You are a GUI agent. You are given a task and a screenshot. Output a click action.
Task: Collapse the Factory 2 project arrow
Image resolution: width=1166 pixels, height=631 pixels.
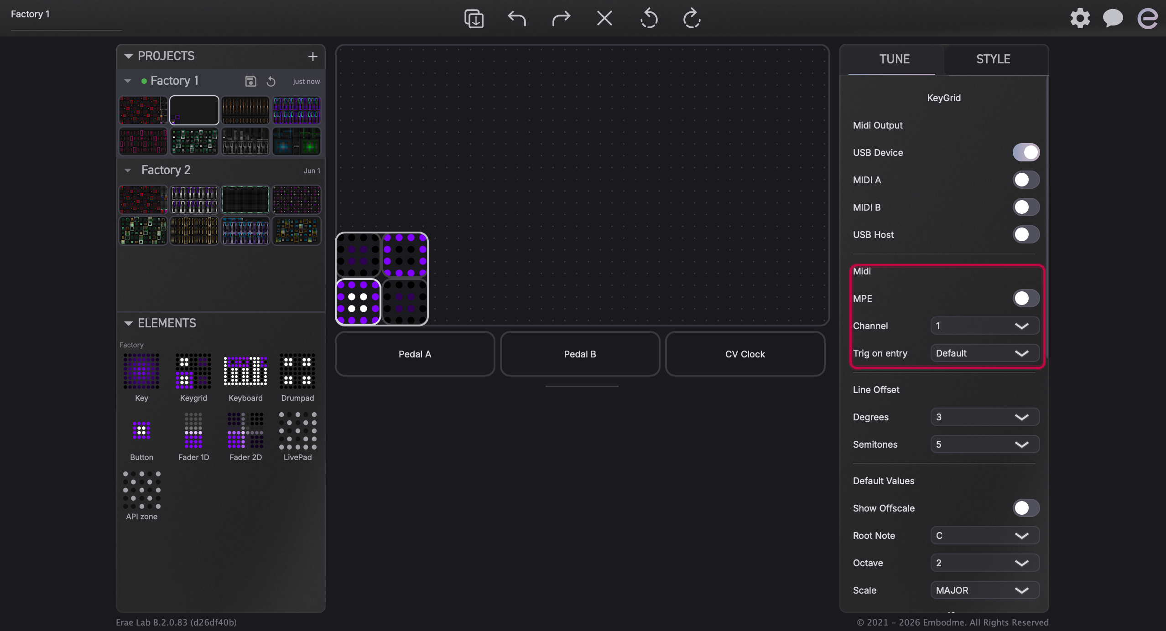pyautogui.click(x=128, y=171)
